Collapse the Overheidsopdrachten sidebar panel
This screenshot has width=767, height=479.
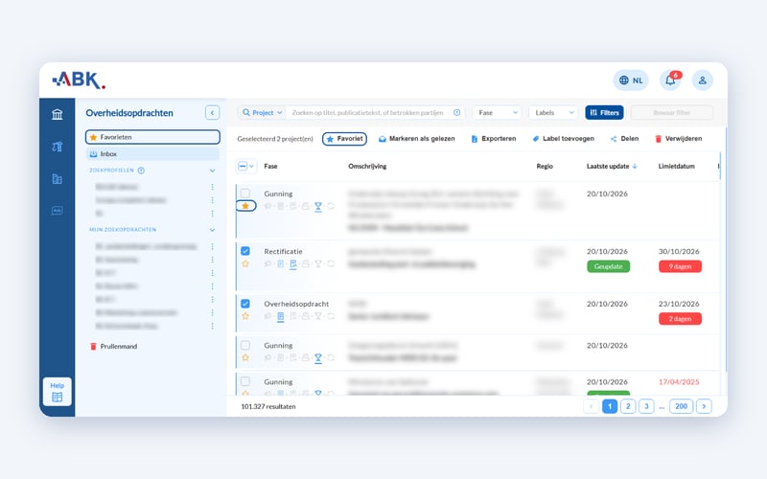click(212, 113)
